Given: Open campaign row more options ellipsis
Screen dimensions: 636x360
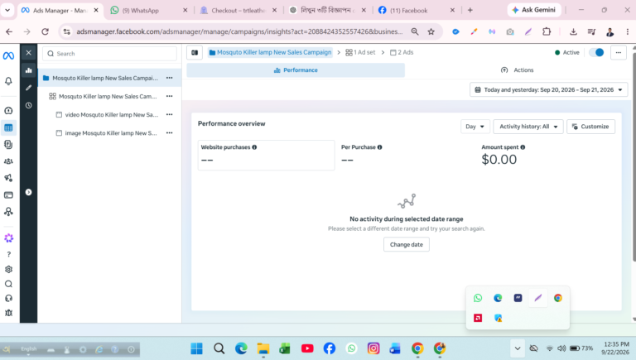Looking at the screenshot, I should [x=169, y=78].
